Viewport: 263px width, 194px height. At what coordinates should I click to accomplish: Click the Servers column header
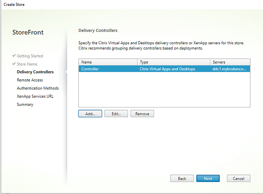pos(230,62)
